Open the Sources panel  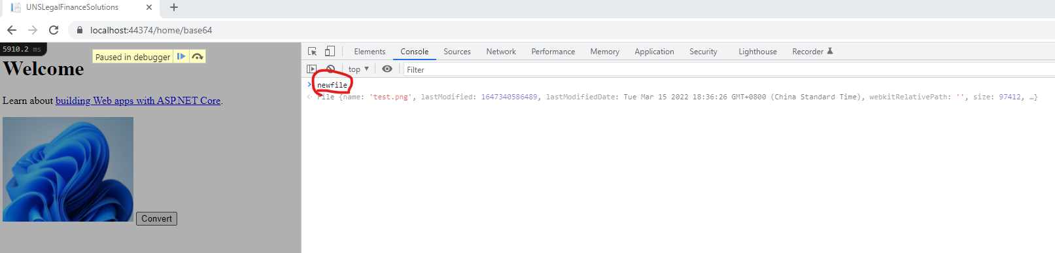457,52
